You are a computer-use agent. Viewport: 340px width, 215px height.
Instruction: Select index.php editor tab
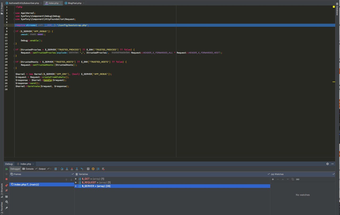(53, 3)
